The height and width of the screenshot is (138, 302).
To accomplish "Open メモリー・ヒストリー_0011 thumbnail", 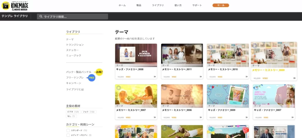I will (x=182, y=55).
